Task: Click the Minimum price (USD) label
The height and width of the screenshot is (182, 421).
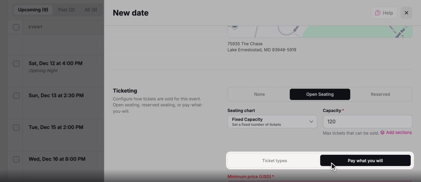Action: click(250, 177)
